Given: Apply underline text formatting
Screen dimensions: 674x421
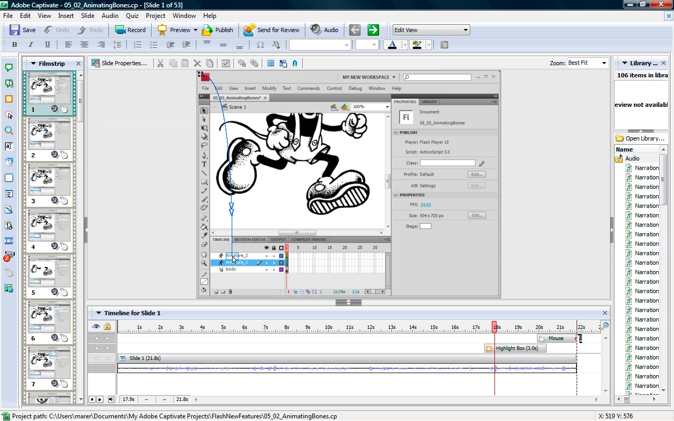Looking at the screenshot, I should [47, 45].
